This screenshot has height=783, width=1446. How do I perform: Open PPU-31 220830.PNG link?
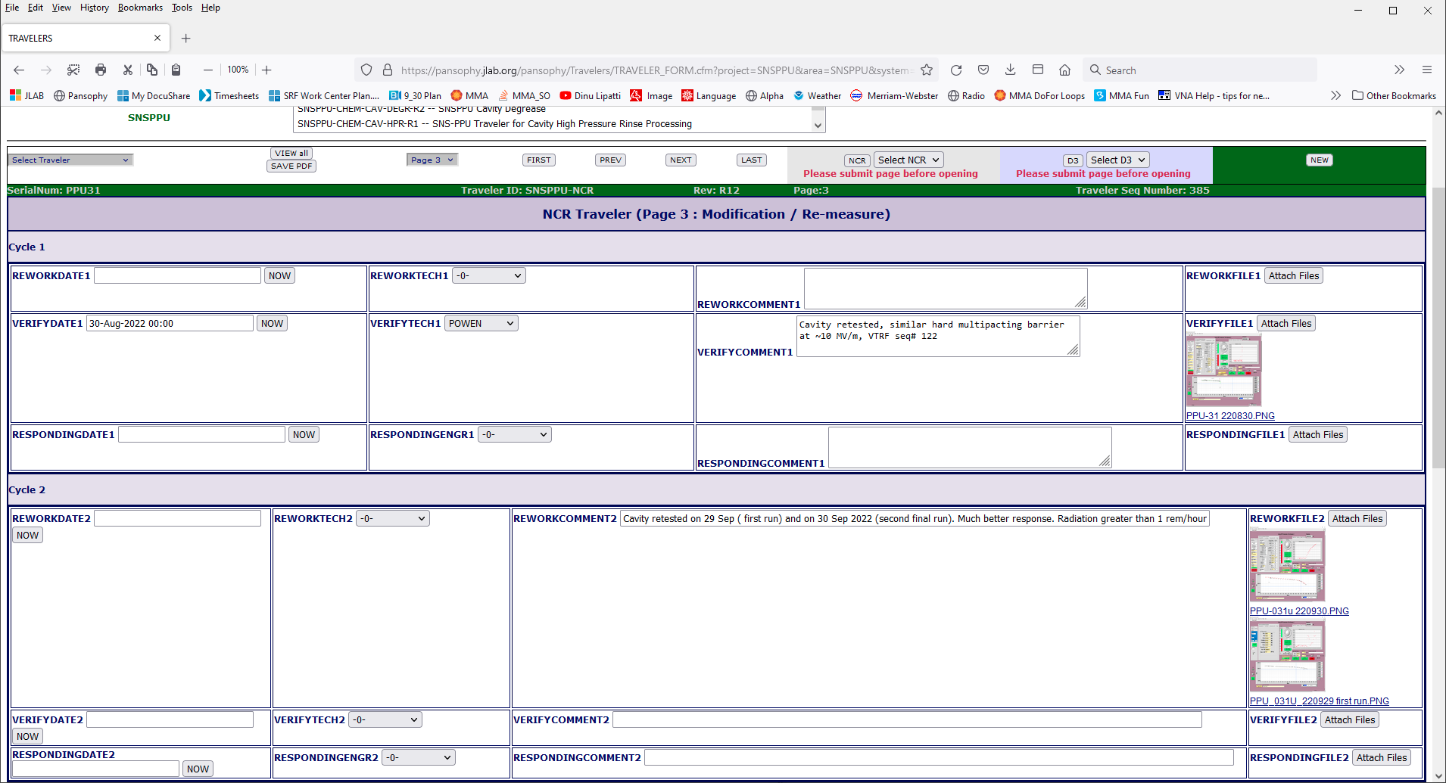1230,416
